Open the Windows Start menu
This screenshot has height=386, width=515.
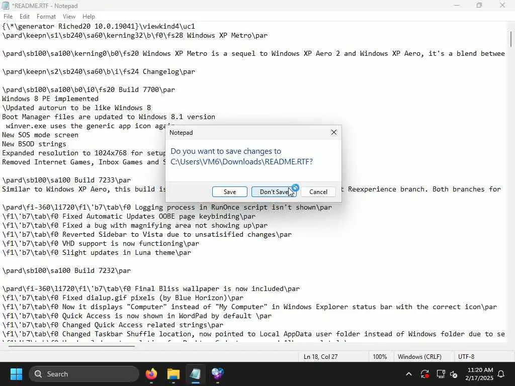tap(16, 374)
